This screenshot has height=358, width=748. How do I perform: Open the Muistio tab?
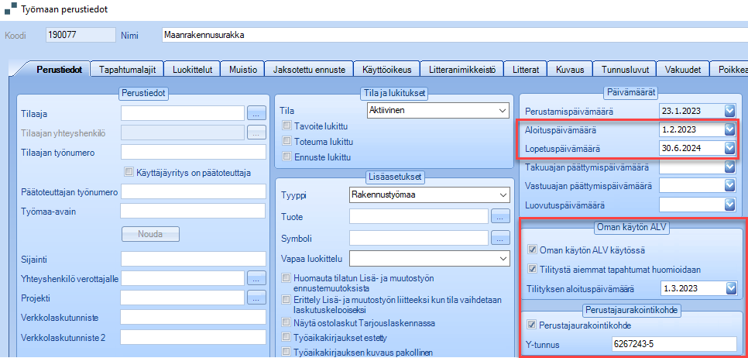(x=243, y=69)
